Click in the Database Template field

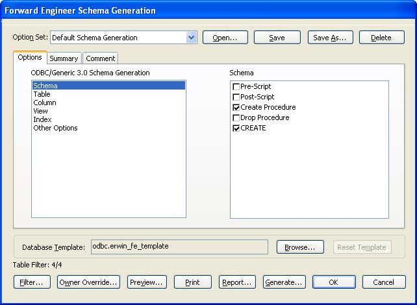click(179, 247)
